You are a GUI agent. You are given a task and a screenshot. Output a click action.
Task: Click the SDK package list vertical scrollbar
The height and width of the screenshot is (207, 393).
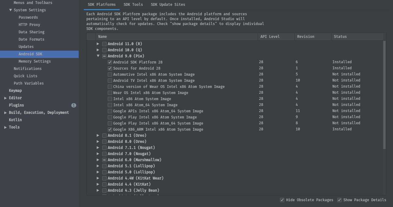tap(384, 95)
